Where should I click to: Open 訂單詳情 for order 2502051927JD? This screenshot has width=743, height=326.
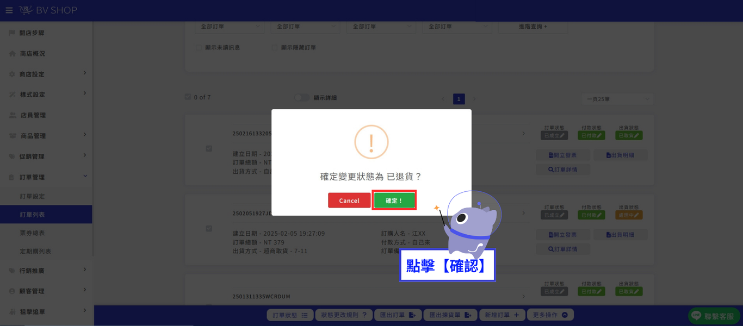[x=563, y=249]
